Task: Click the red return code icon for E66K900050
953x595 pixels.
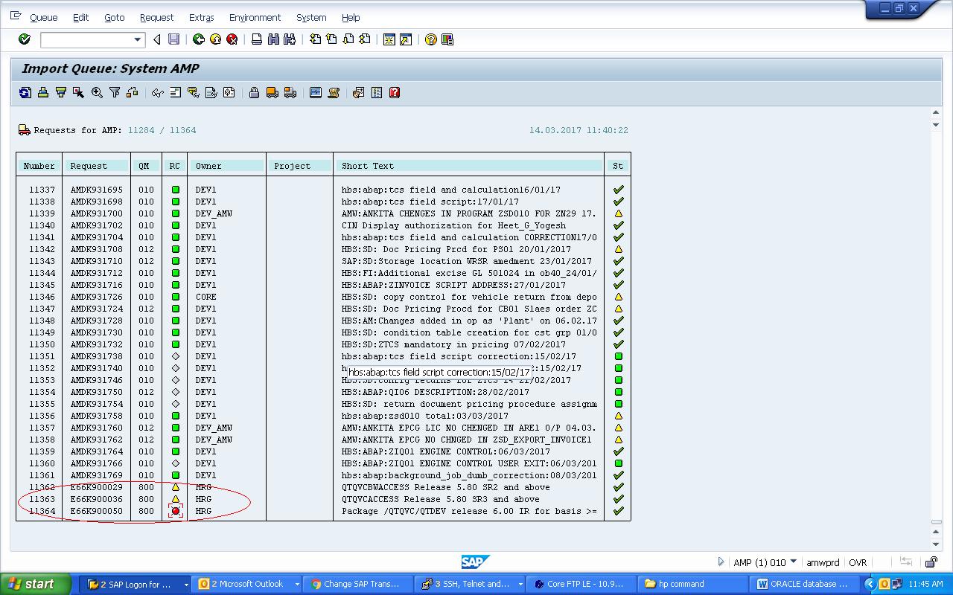Action: pos(176,511)
